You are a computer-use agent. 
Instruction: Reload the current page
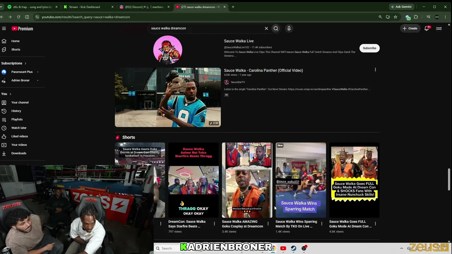pyautogui.click(x=18, y=17)
